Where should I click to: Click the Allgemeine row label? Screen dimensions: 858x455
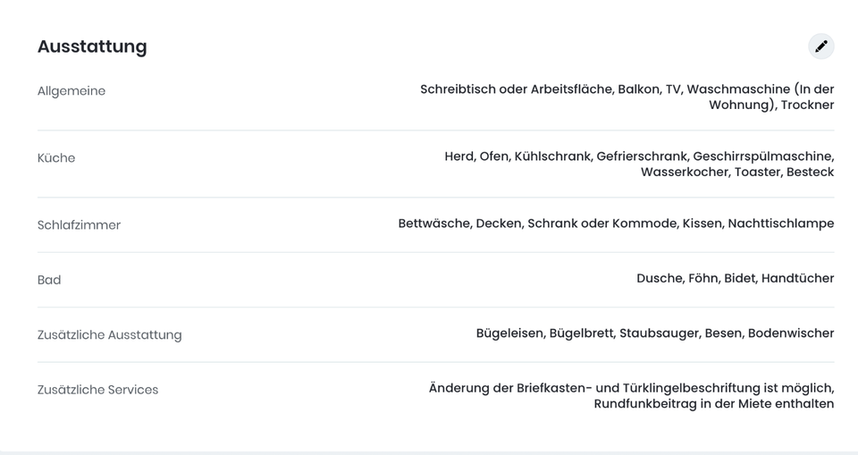coord(71,91)
